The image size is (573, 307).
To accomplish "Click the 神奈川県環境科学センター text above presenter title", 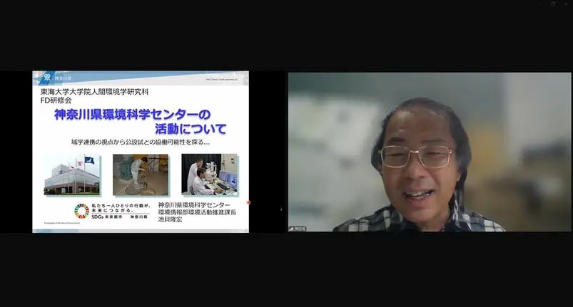I will click(x=194, y=205).
